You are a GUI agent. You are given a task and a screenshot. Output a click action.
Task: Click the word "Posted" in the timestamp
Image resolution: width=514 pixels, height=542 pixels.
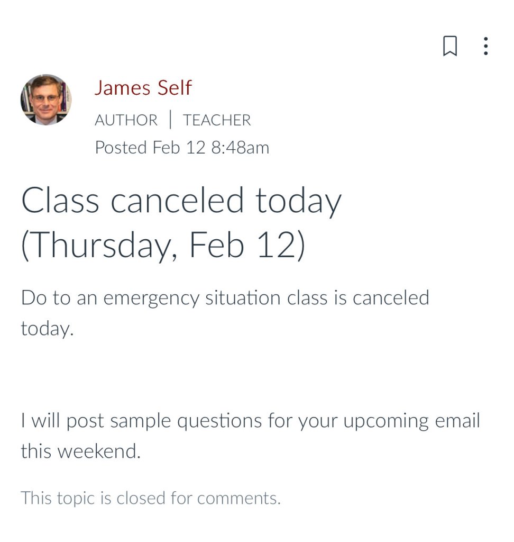click(x=121, y=147)
